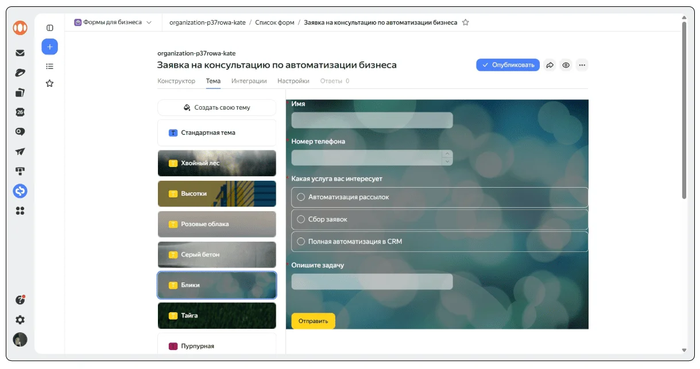The image size is (700, 369).
Task: Go to Список форм breadcrumb
Action: 274,22
